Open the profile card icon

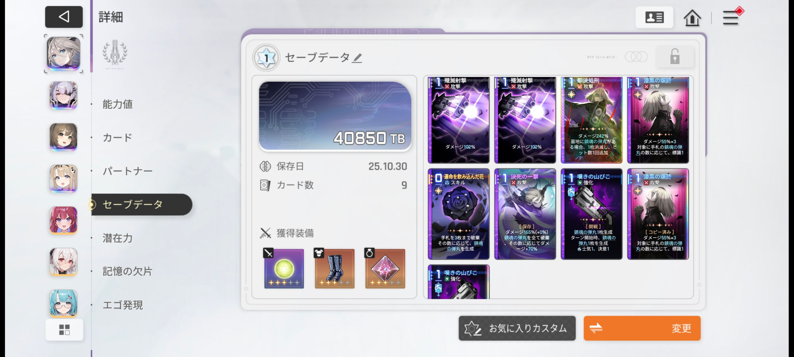coord(654,17)
